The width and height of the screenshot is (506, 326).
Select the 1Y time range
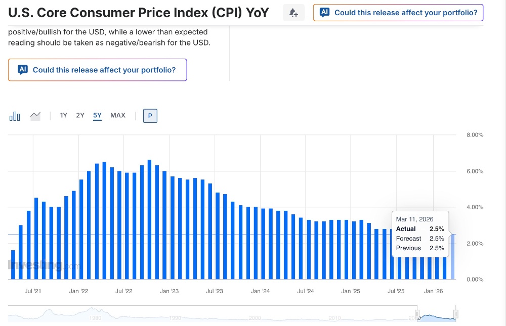point(63,115)
